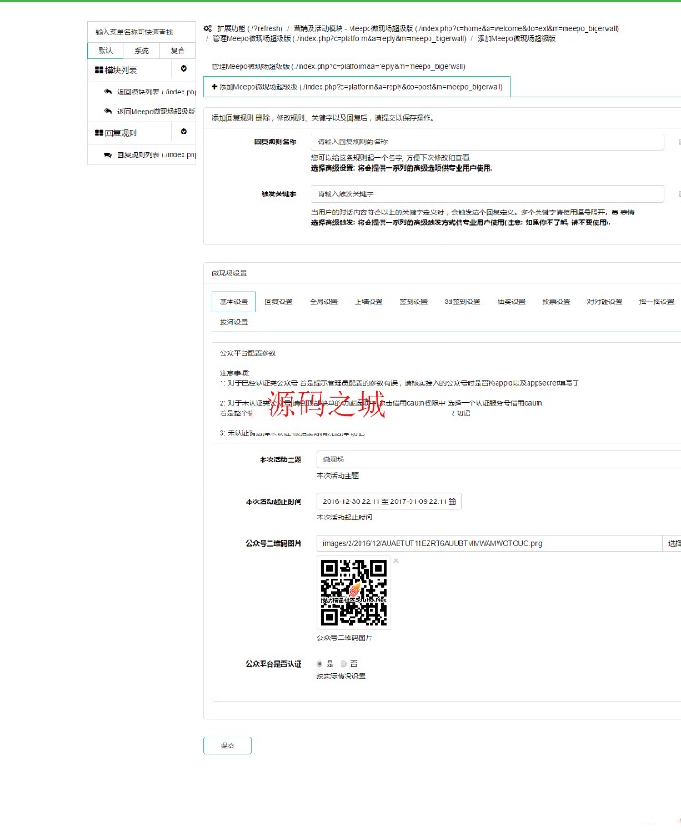Focus the 公众号二维码图片 path field
This screenshot has width=681, height=831.
[489, 543]
